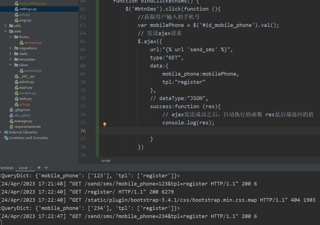This screenshot has height=225, width=320.
Task: Expand the utils folder
Action: [6, 26]
